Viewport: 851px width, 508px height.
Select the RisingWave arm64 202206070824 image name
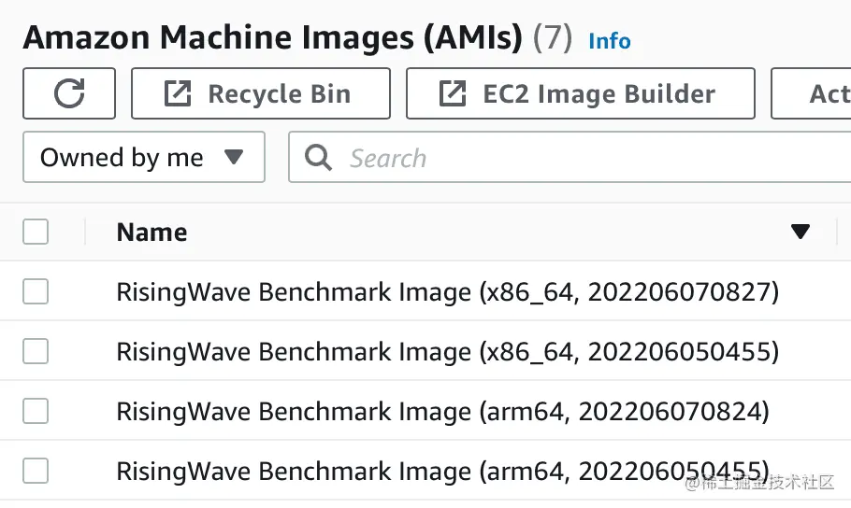click(442, 412)
